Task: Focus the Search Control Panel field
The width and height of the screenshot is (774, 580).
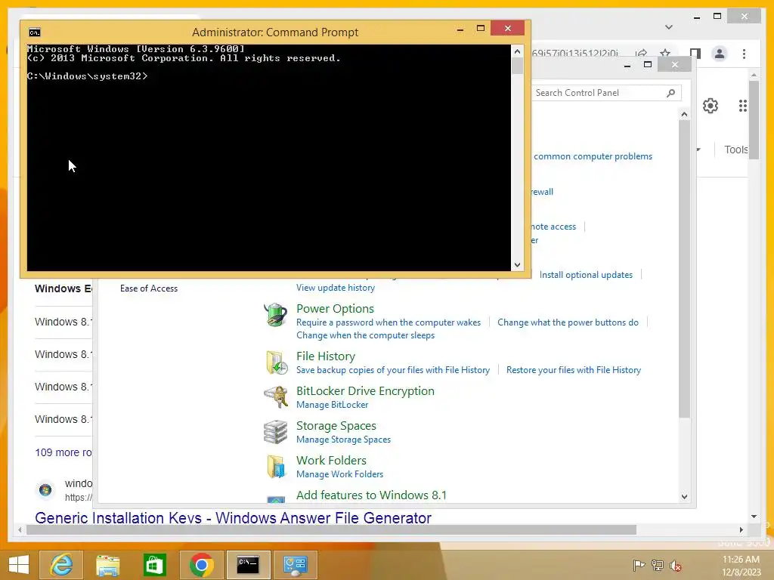Action: (606, 93)
